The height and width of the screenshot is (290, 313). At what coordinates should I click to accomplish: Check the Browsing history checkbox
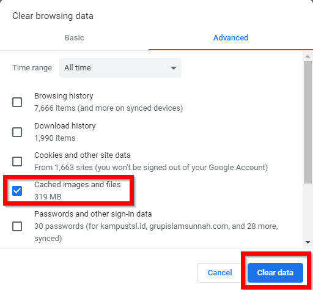(17, 102)
